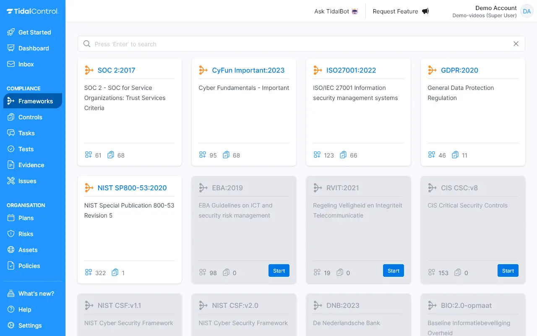537x336 pixels.
Task: Open the DA account avatar
Action: pos(527,11)
